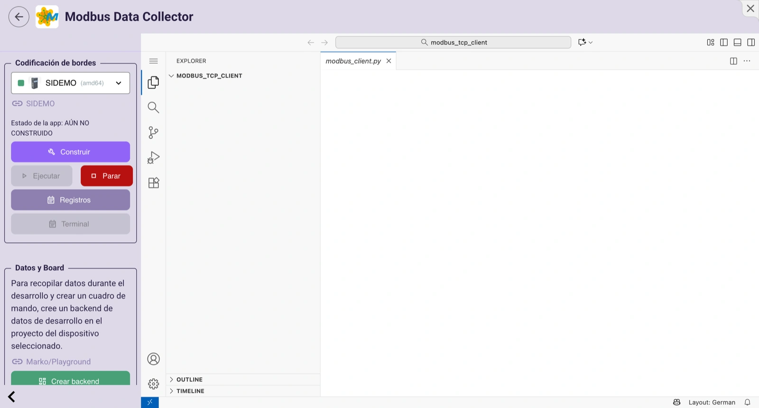Screen dimensions: 759x408
Task: Navigate back in editor history
Action: tap(311, 43)
